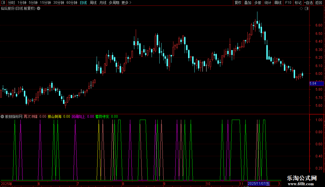Click the 2025/11/07/五 date cursor label
The height and width of the screenshot is (187, 325).
pyautogui.click(x=259, y=184)
